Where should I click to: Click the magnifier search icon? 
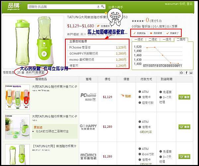[103, 6]
